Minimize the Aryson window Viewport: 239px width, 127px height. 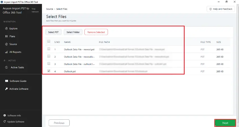219,2
